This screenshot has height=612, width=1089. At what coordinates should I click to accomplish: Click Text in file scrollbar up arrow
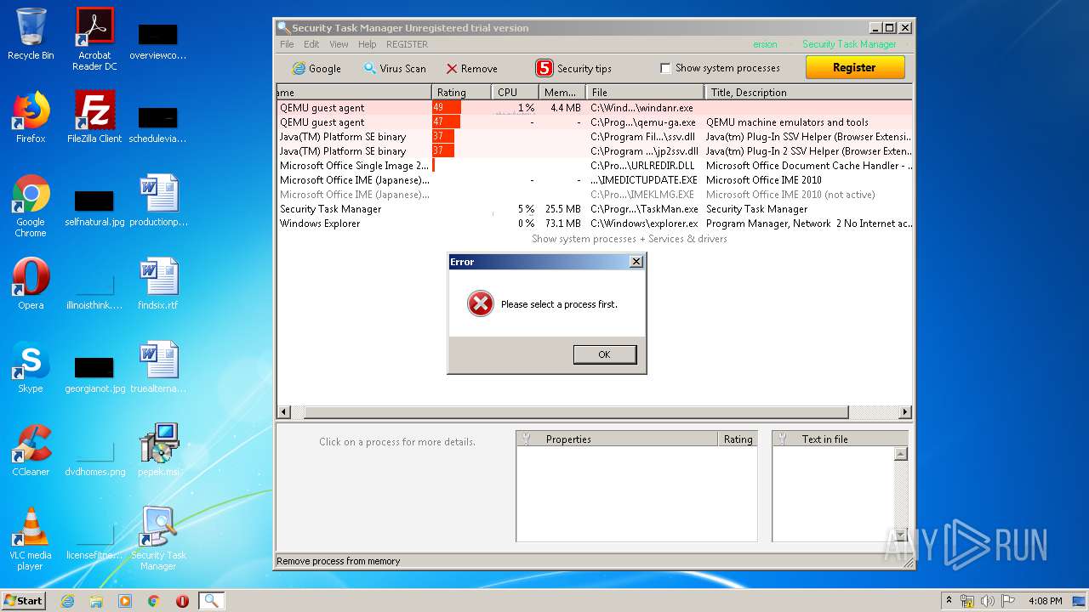[x=901, y=454]
